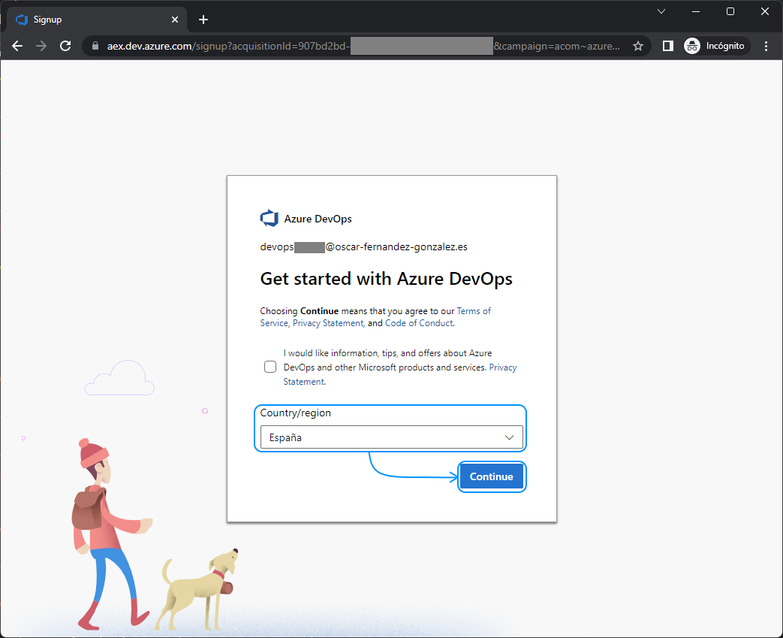This screenshot has height=638, width=783.
Task: Minimize the browser window
Action: tap(696, 11)
